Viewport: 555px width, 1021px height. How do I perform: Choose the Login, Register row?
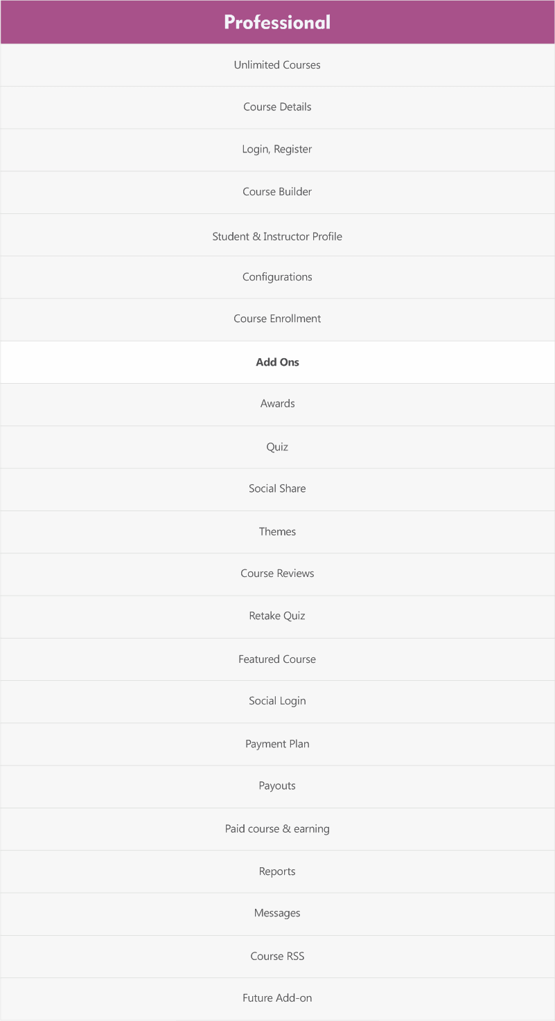tap(277, 150)
